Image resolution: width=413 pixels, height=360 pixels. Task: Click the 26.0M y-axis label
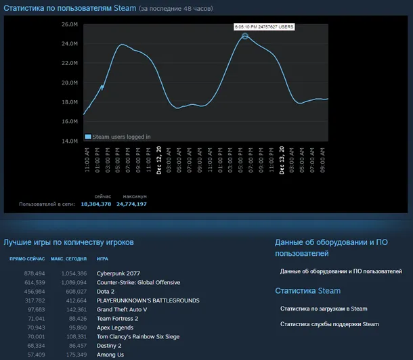point(70,24)
